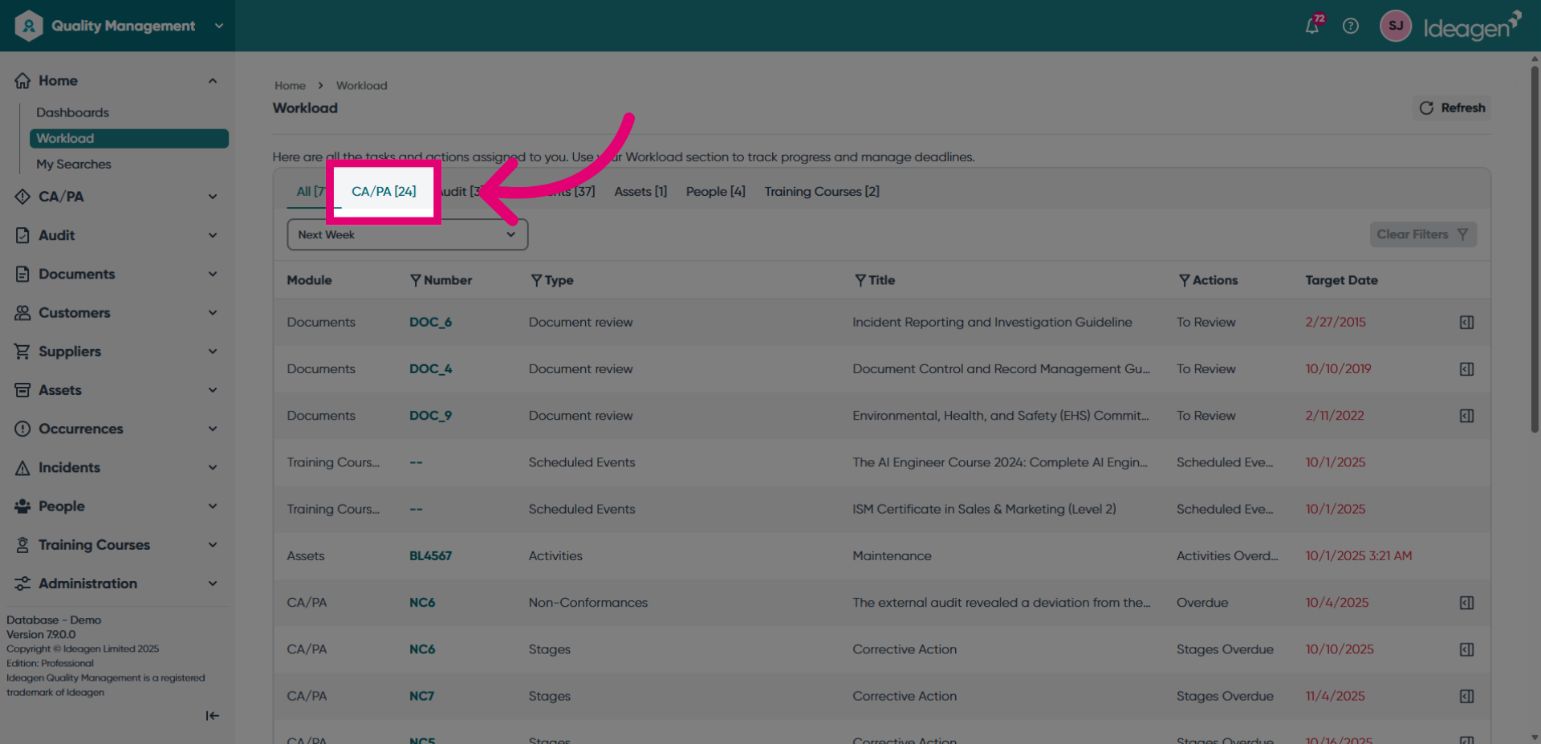The height and width of the screenshot is (744, 1541).
Task: Click the 'Non-Conformances' type cell
Action: coord(588,603)
